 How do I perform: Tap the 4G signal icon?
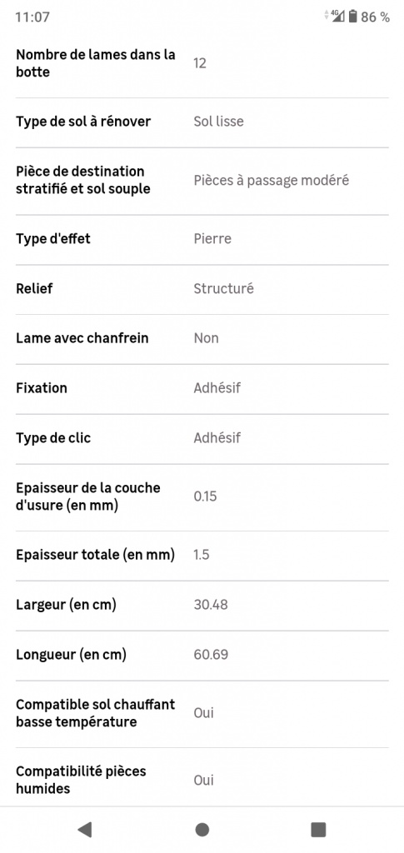tap(338, 17)
